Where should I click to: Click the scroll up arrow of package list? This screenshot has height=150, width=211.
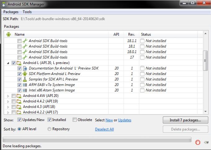[205, 34]
